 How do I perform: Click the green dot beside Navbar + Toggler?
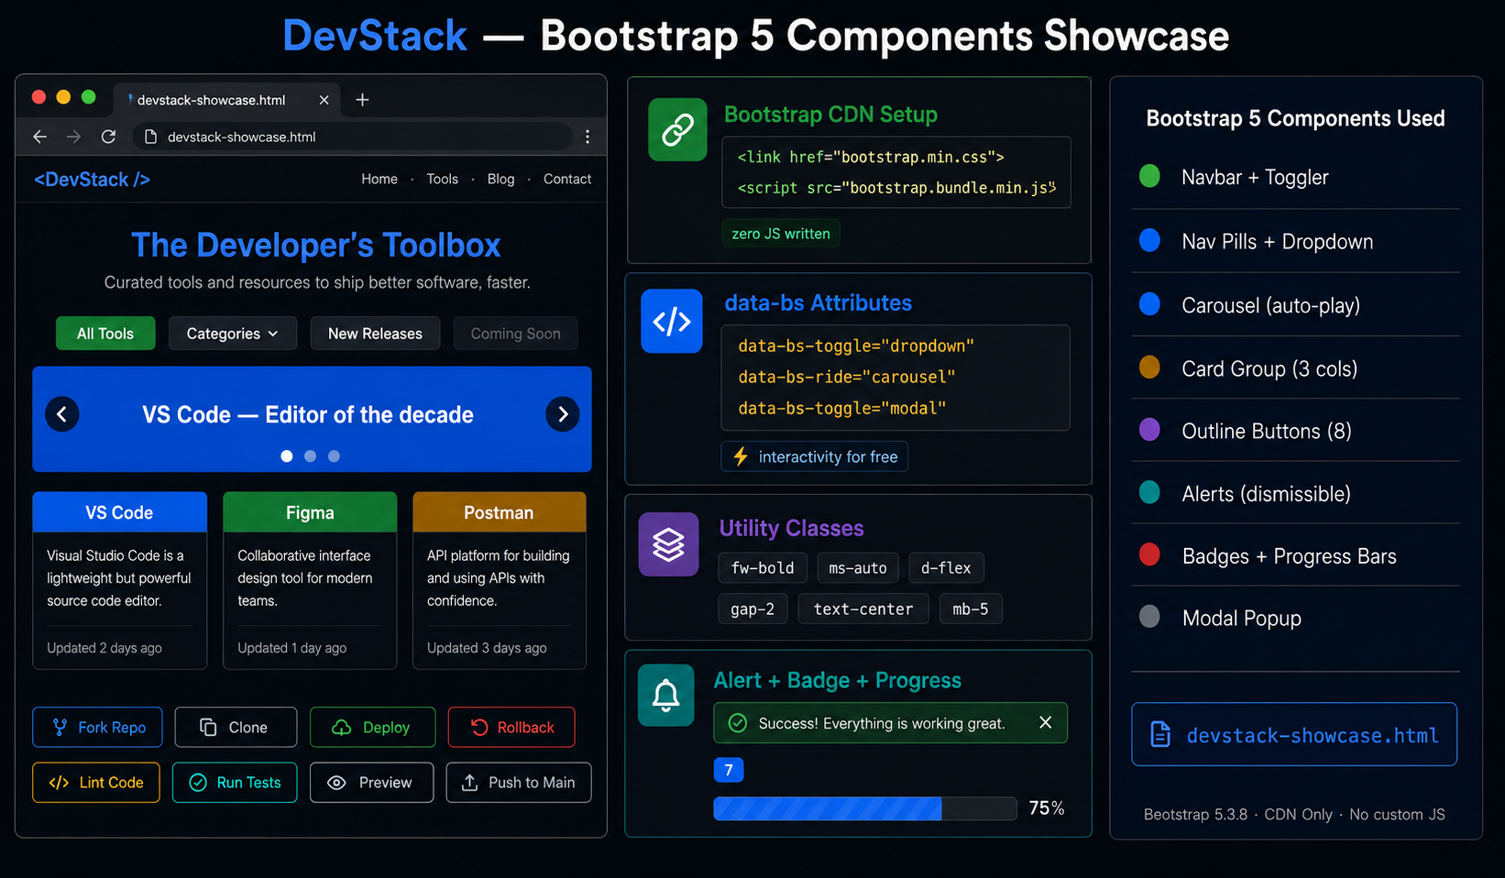point(1149,176)
